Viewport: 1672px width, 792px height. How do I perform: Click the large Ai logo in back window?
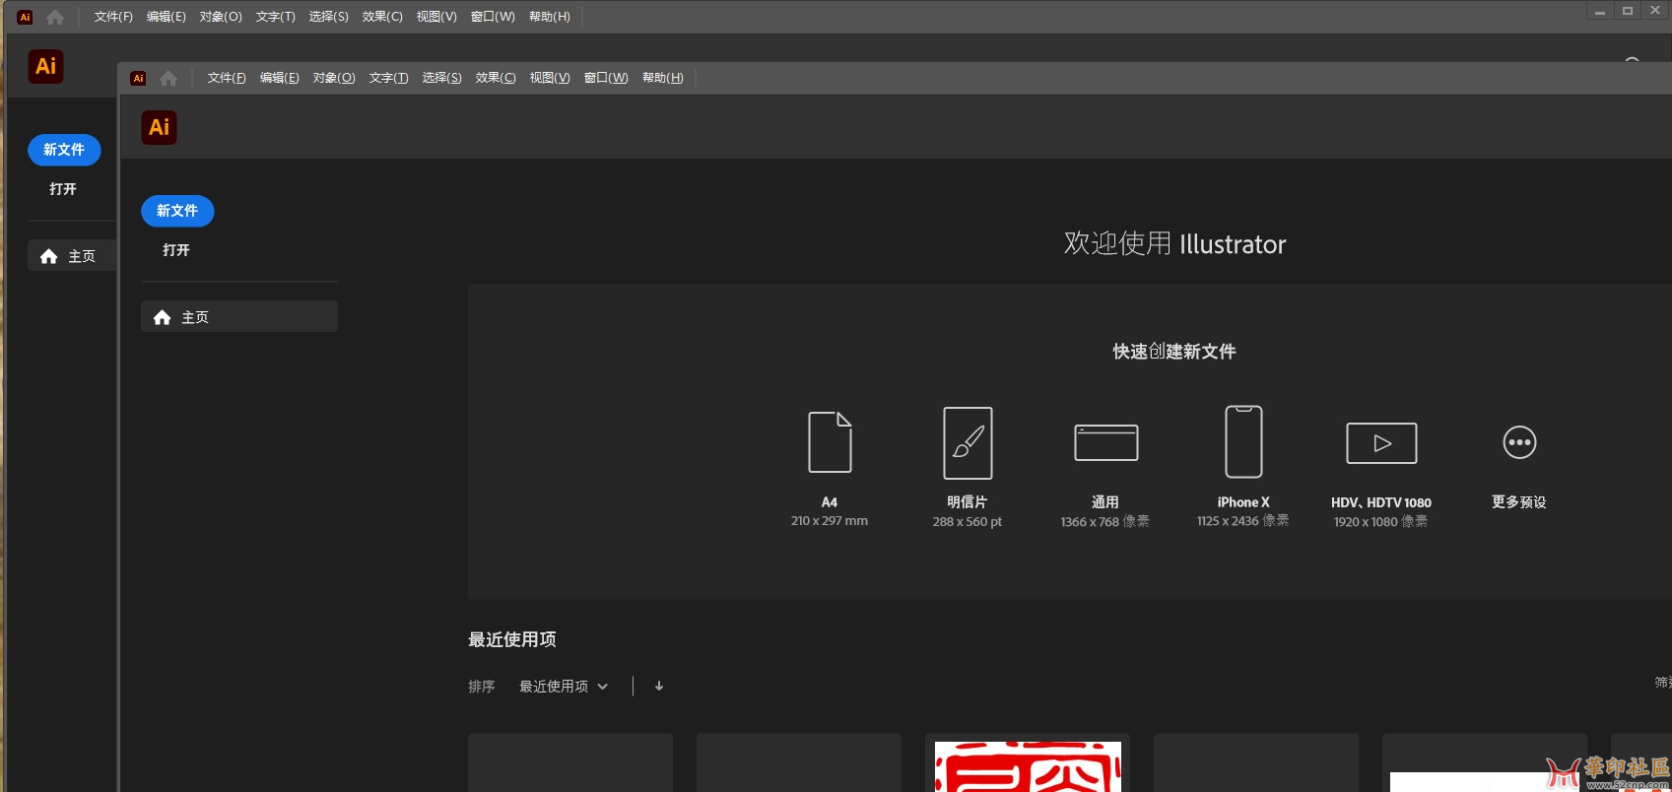pyautogui.click(x=45, y=66)
